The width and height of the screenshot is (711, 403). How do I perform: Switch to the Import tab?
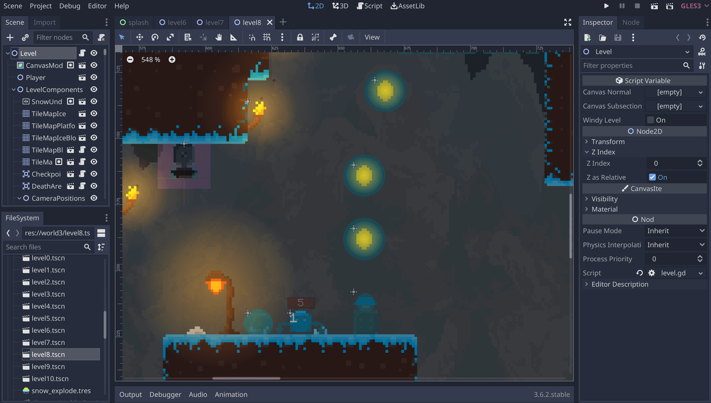point(44,22)
